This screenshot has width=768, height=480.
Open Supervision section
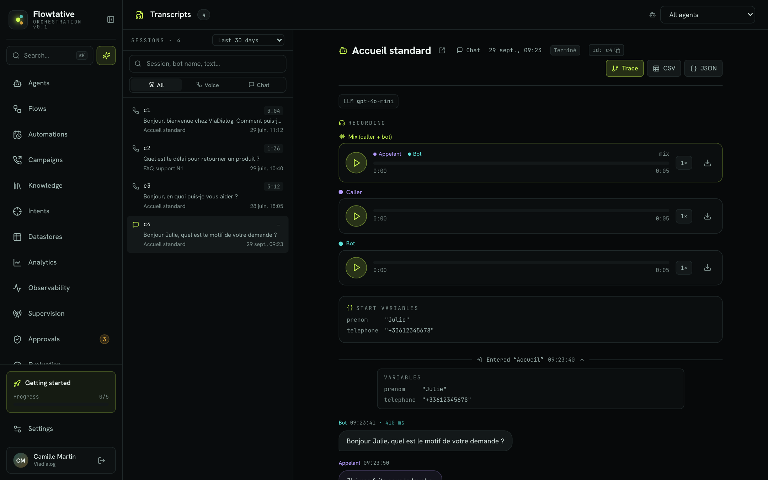pyautogui.click(x=61, y=314)
